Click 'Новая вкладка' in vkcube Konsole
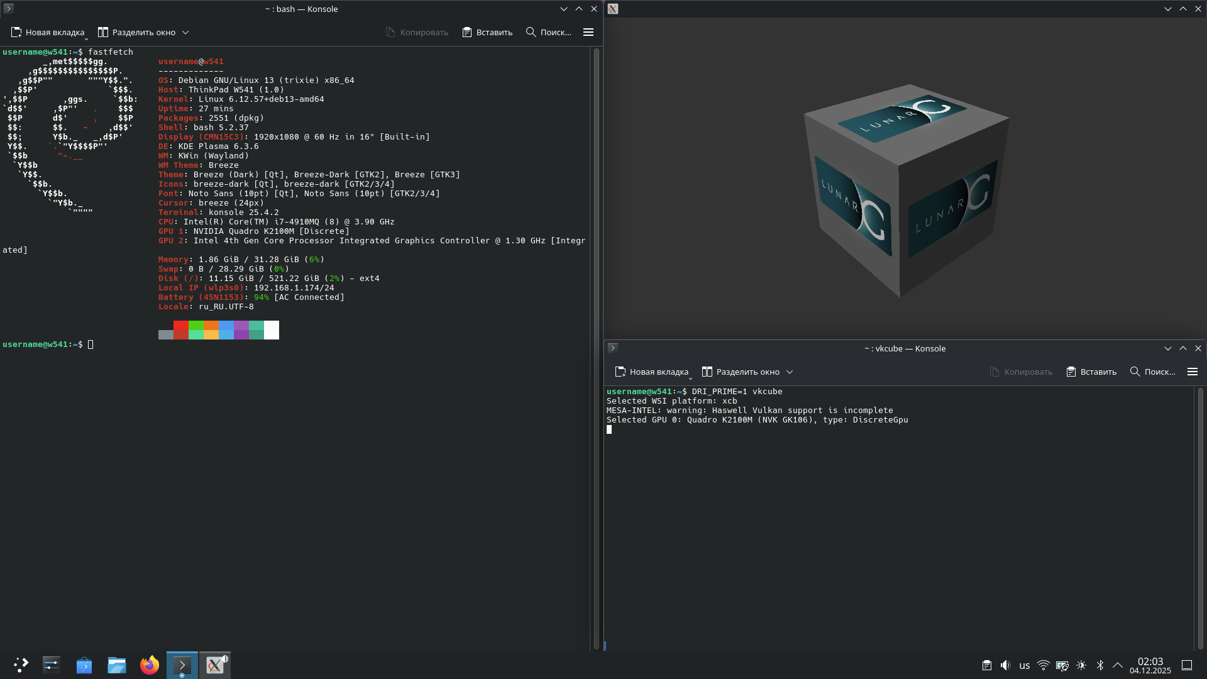 (651, 372)
